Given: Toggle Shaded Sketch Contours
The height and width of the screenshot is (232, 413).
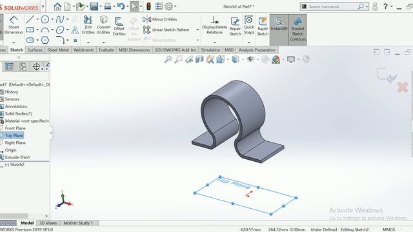Looking at the screenshot, I should pyautogui.click(x=298, y=29).
